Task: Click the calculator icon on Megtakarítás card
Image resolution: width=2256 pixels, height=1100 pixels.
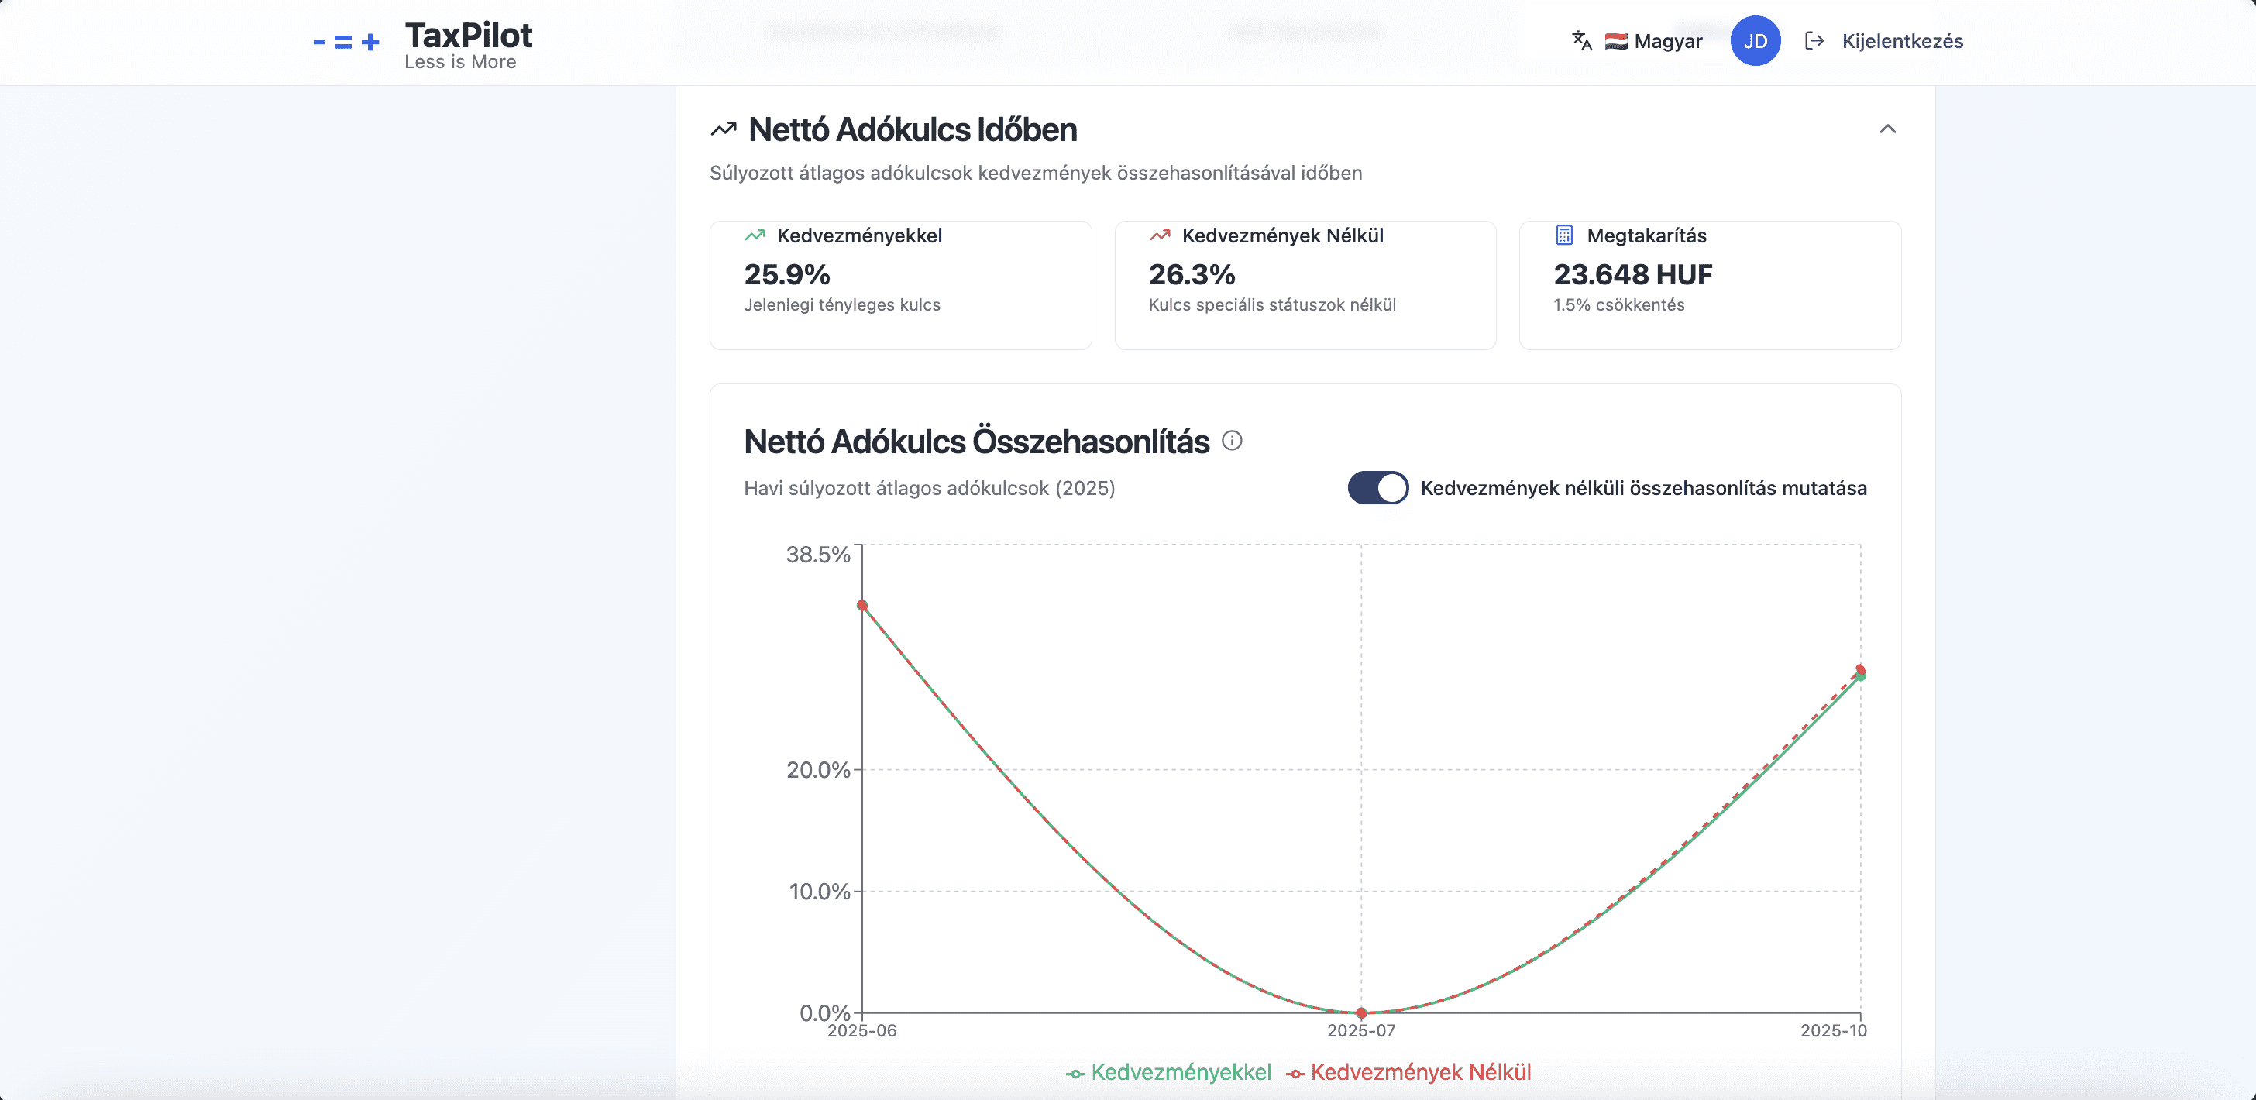Action: coord(1563,235)
